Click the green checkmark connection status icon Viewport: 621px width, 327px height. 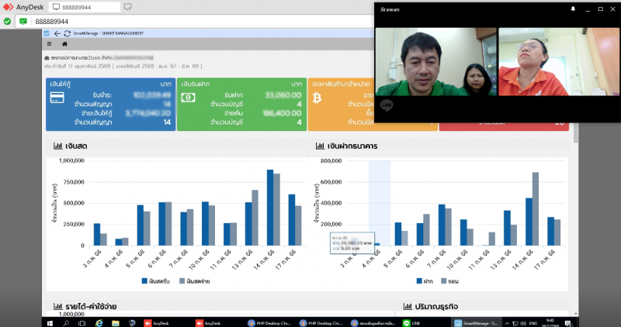(7, 22)
